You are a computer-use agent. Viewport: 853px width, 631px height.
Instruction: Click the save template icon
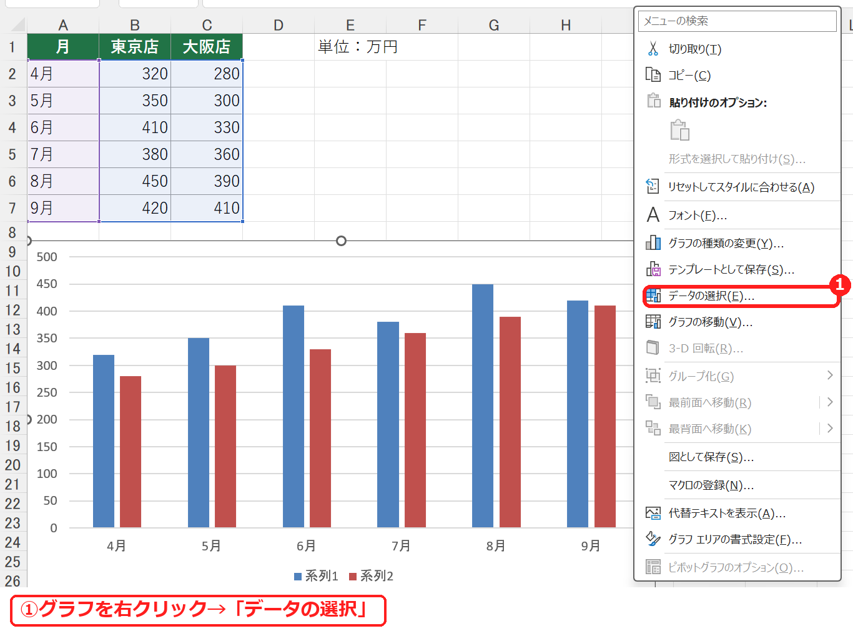653,269
